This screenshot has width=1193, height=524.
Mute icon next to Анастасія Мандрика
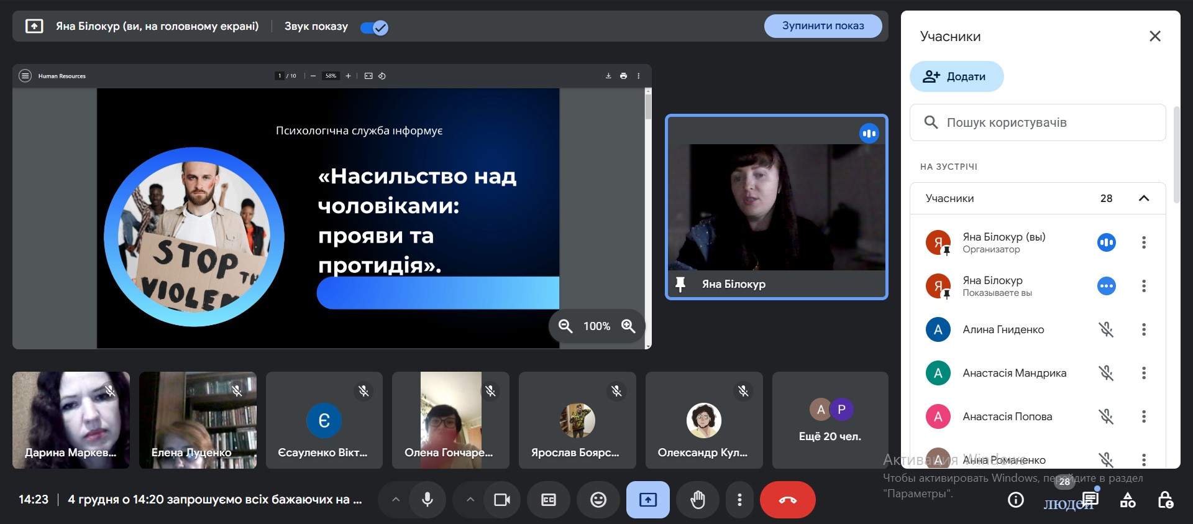(x=1106, y=373)
